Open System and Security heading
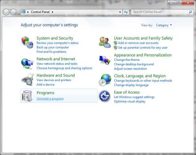The height and width of the screenshot is (155, 196). click(x=55, y=38)
